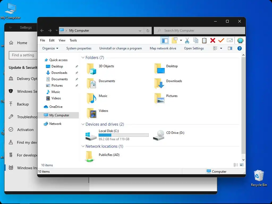272x204 pixels.
Task: Click the Cut scissors icon
Action: (187, 40)
